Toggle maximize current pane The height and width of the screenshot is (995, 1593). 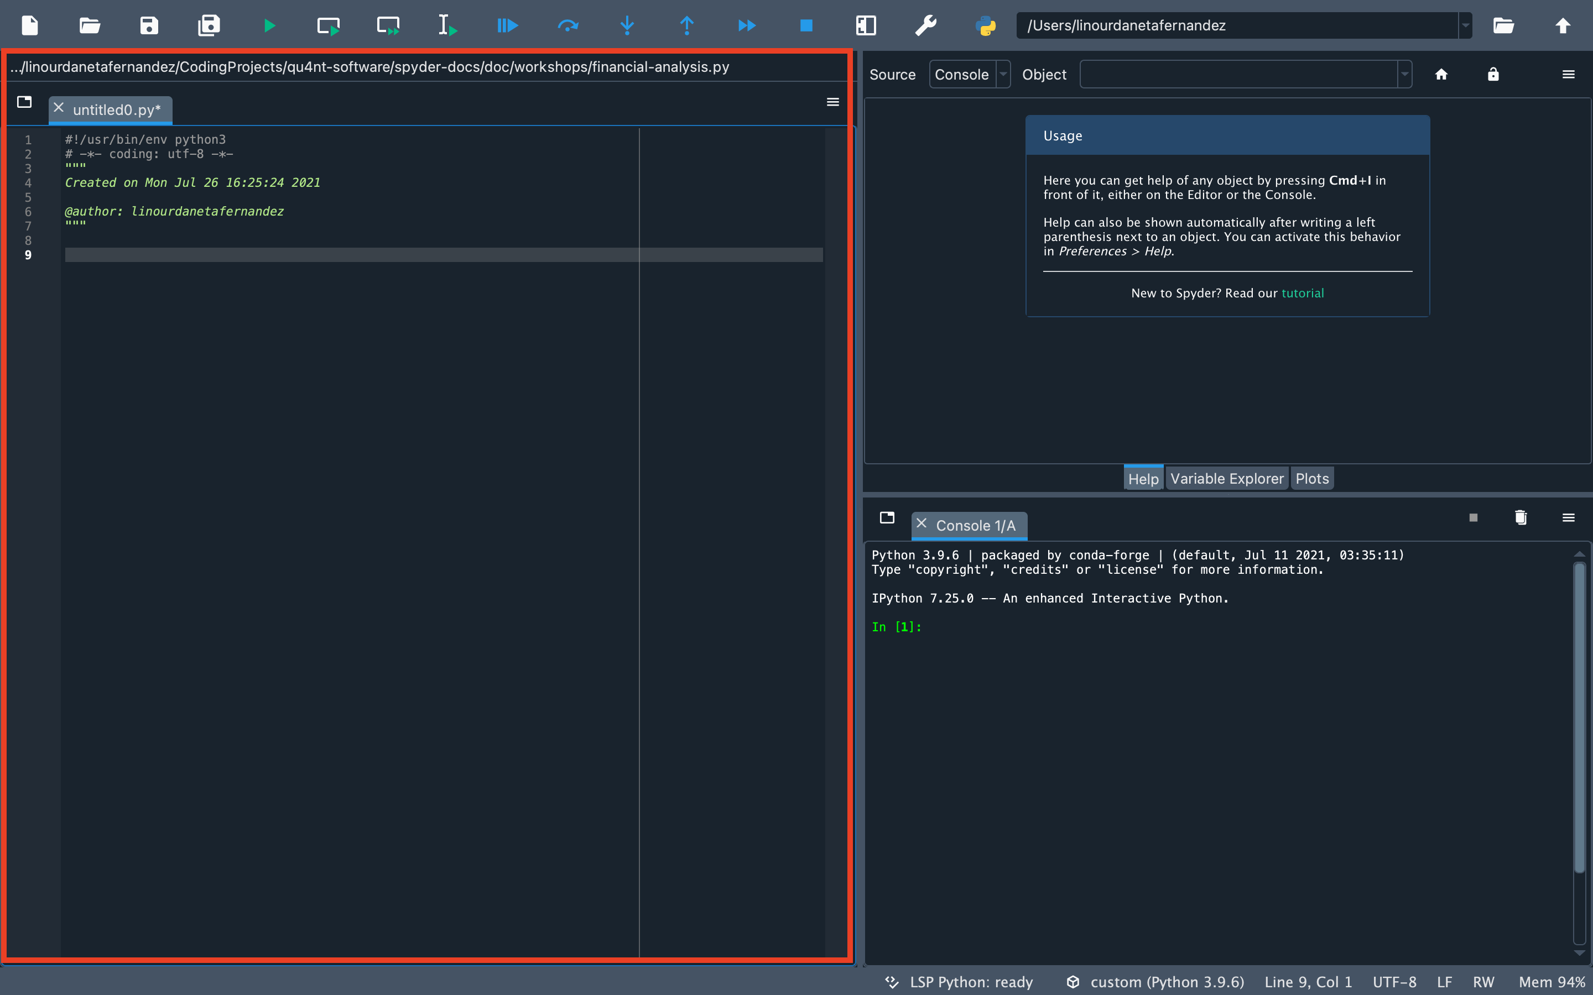point(866,25)
